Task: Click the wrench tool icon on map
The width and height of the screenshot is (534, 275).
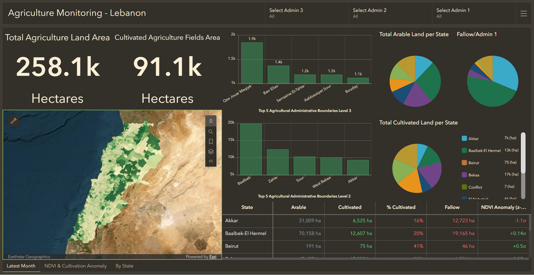Action: [14, 121]
